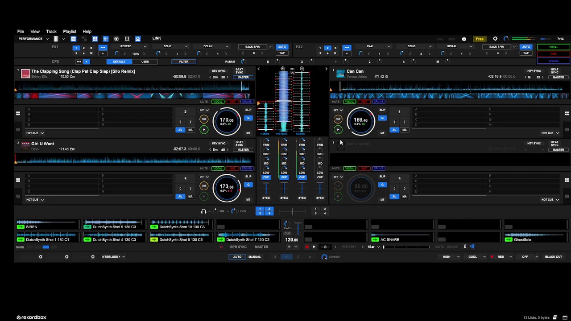Click the info icon beside Free
Image resolution: width=571 pixels, height=321 pixels.
click(464, 39)
